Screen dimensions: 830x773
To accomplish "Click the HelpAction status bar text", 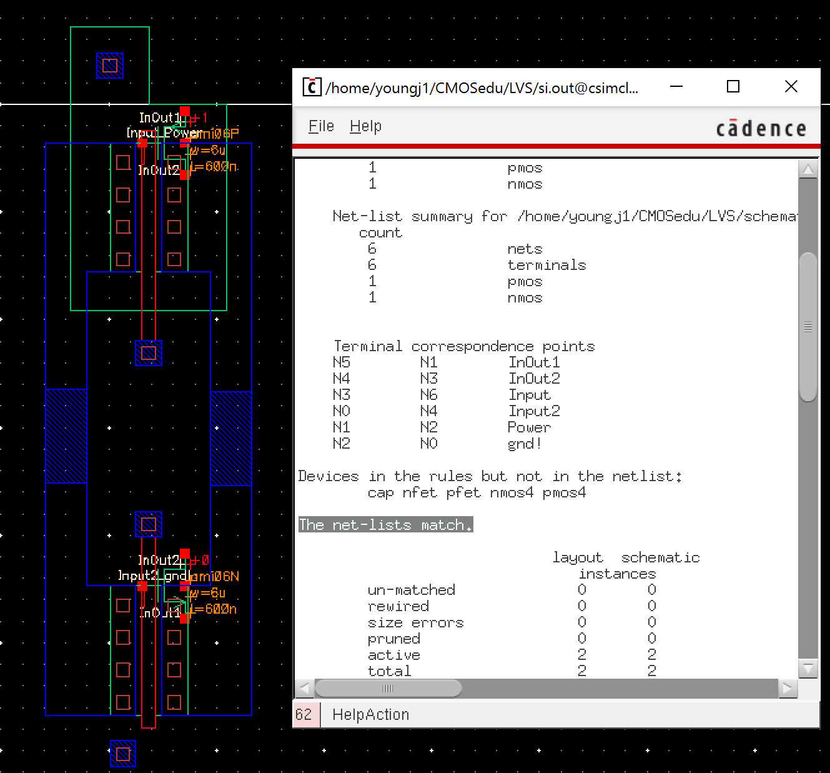I will [x=370, y=714].
